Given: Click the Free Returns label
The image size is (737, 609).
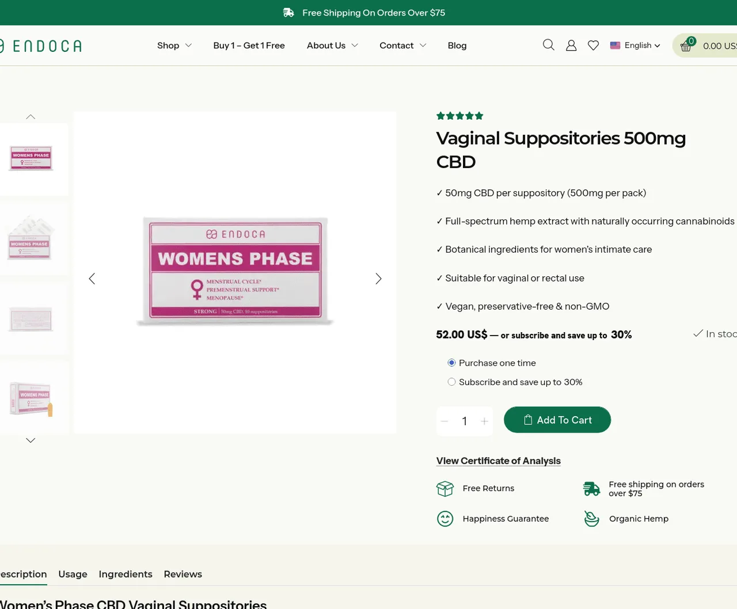Looking at the screenshot, I should (488, 488).
